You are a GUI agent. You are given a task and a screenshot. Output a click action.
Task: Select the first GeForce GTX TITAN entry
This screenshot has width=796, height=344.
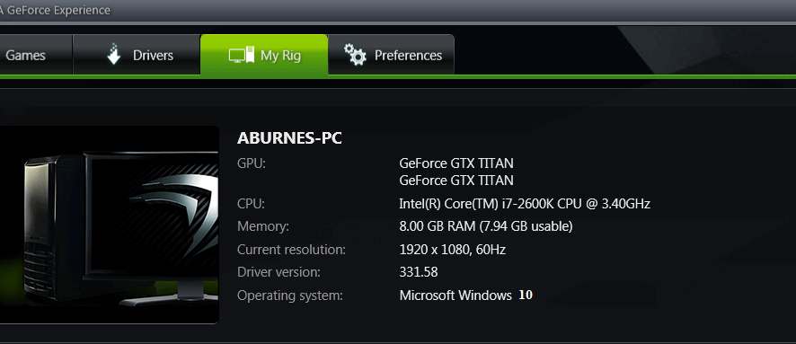point(456,163)
